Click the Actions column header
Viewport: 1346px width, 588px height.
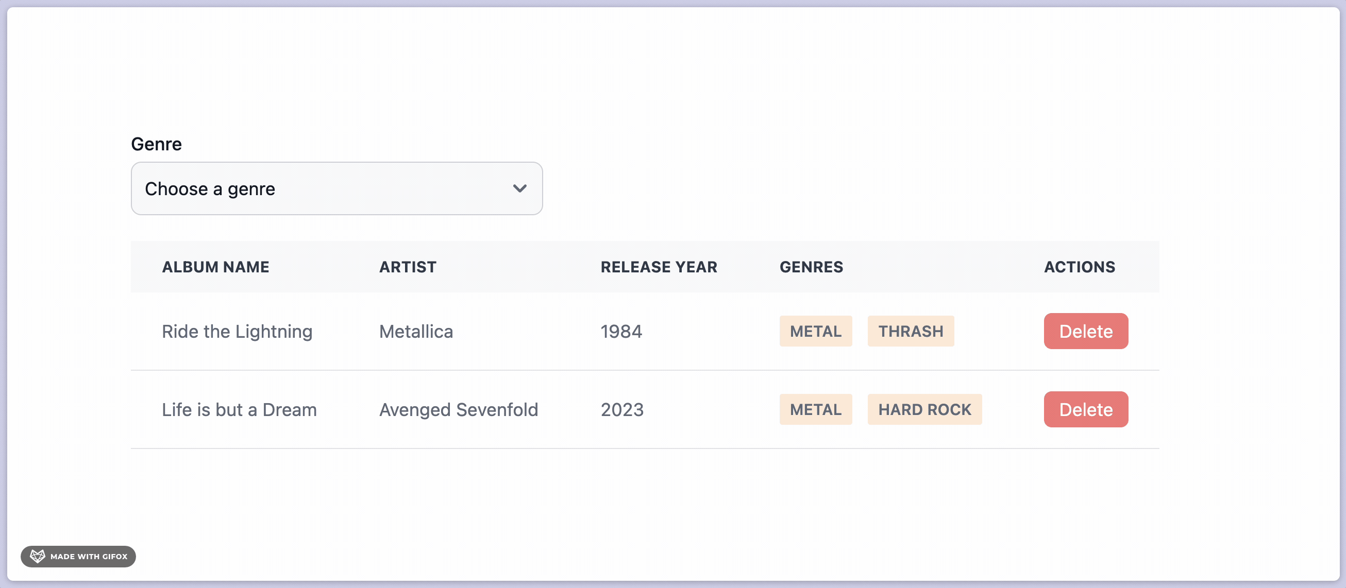click(x=1079, y=267)
